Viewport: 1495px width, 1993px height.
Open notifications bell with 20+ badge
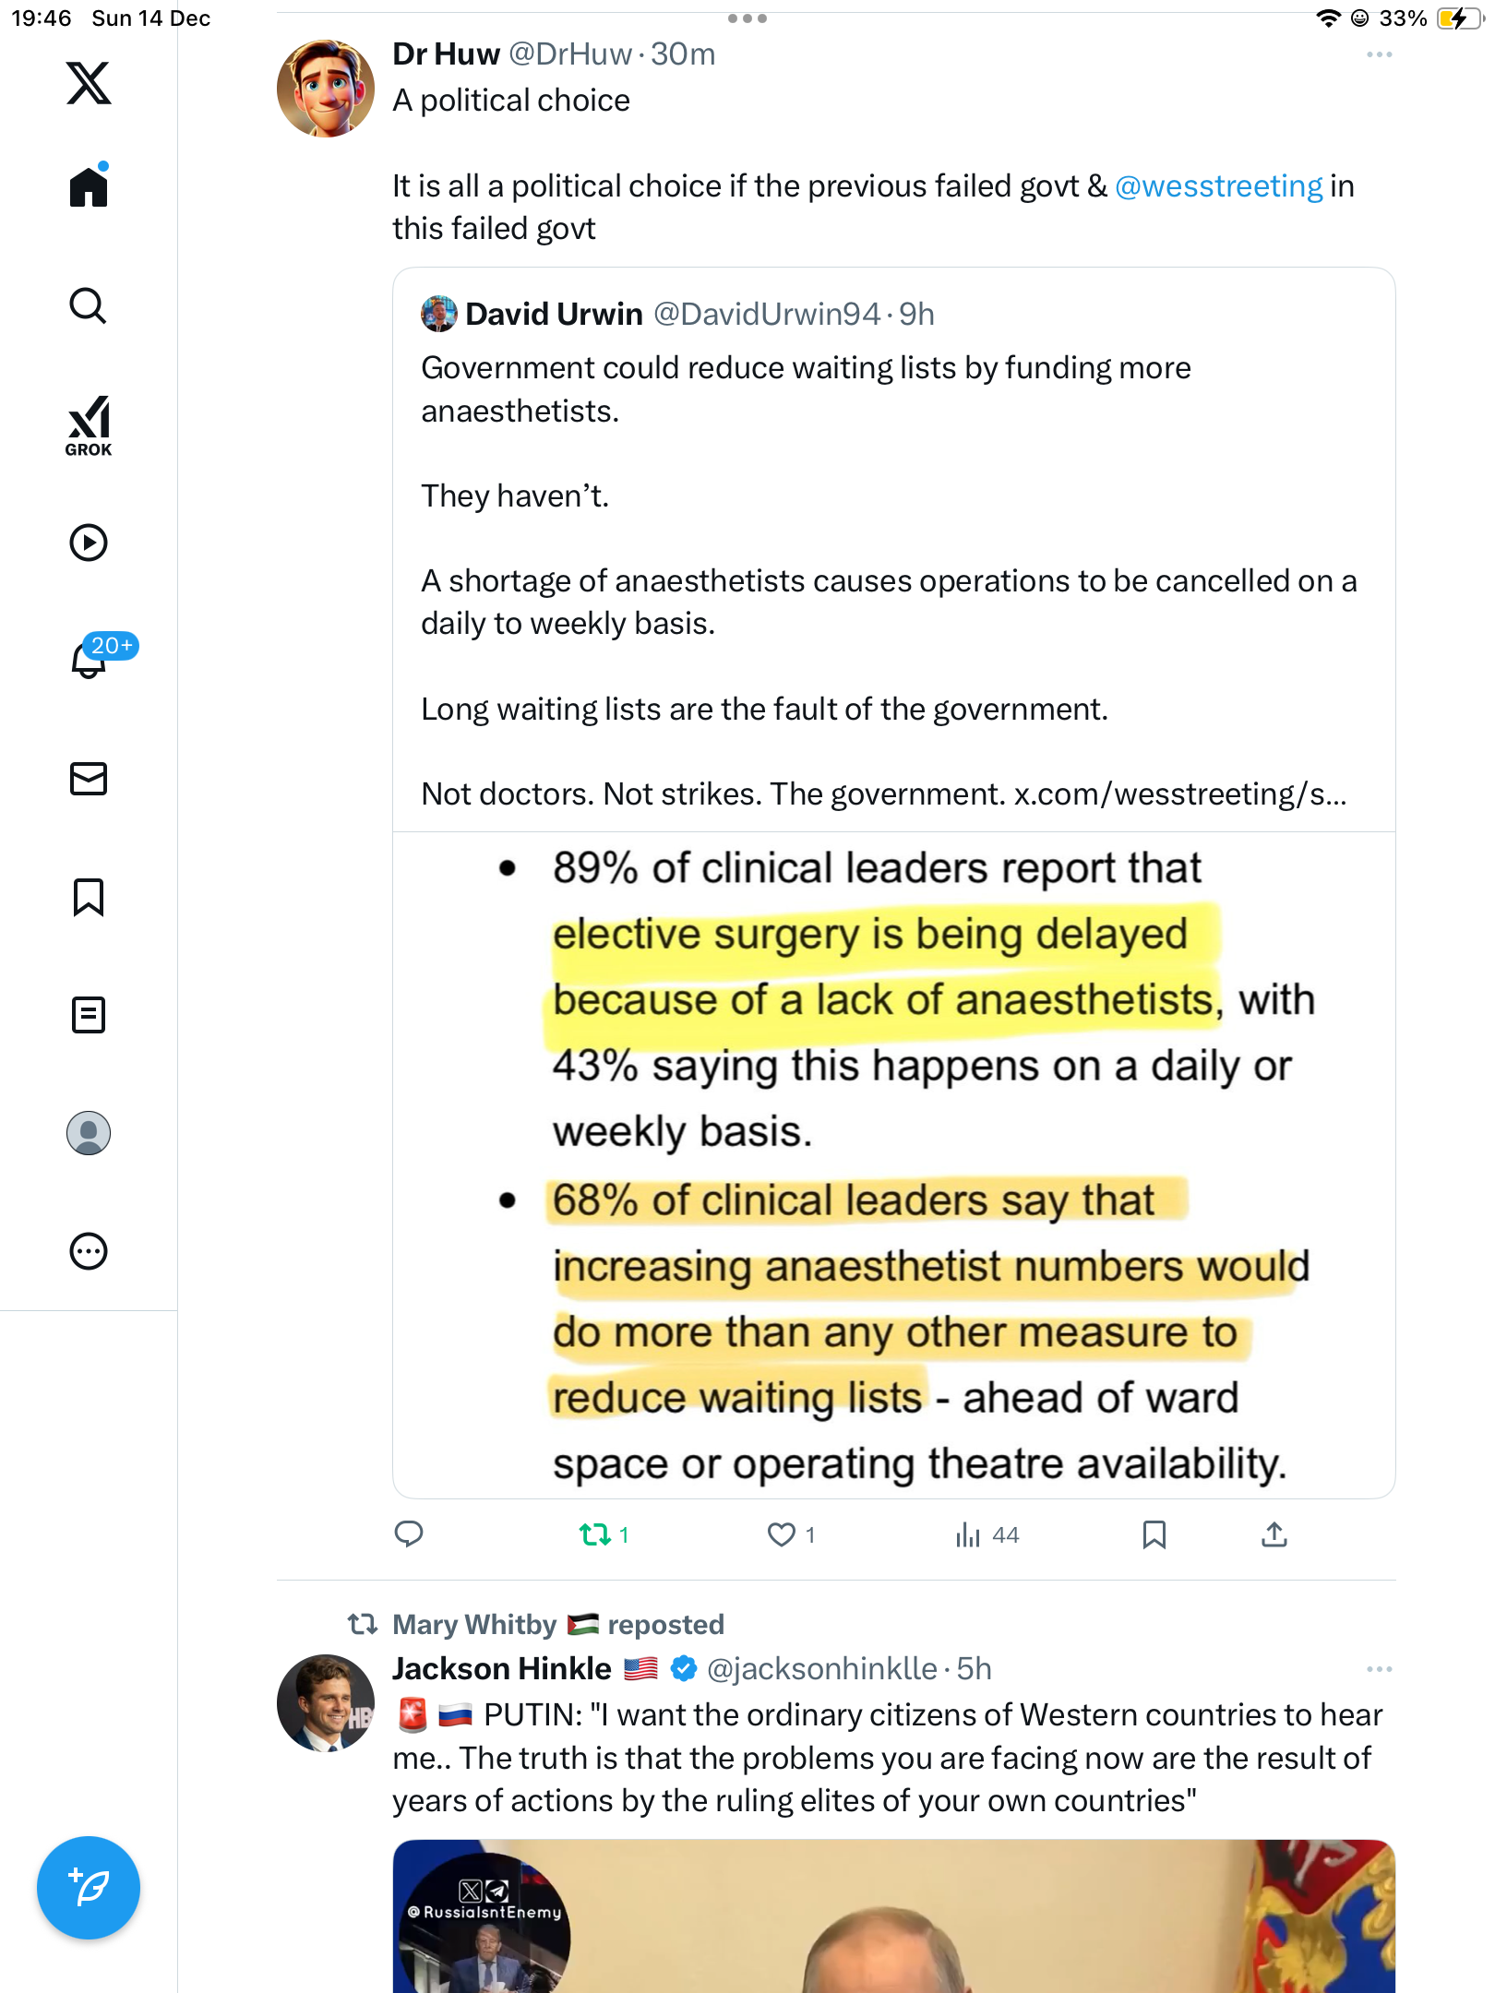90,659
